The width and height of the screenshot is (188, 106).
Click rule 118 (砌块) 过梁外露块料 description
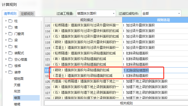pos(87,42)
